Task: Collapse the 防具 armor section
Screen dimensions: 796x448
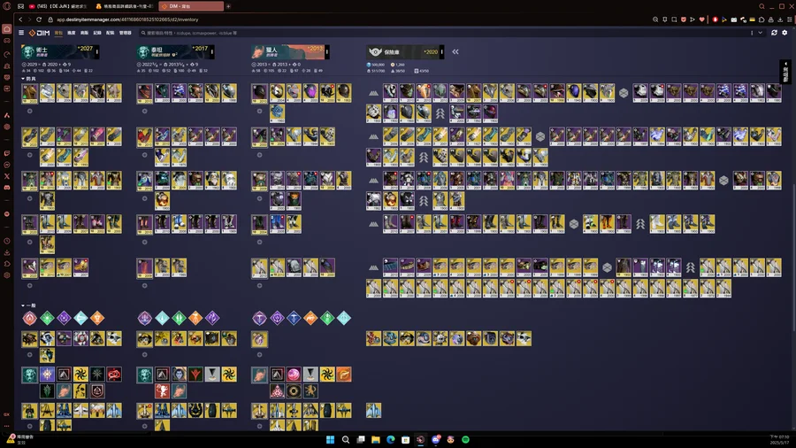Action: [x=28, y=79]
